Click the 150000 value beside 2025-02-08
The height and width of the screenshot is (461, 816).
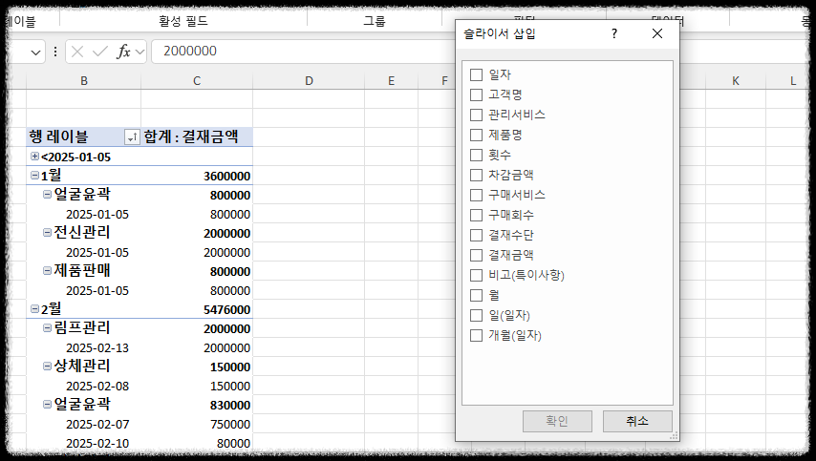[x=197, y=387]
